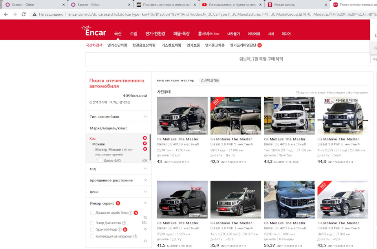Click the 쉐보레, 7월 특별 구매 혜택 banner
Screen dimensions: 377x249
[261, 59]
